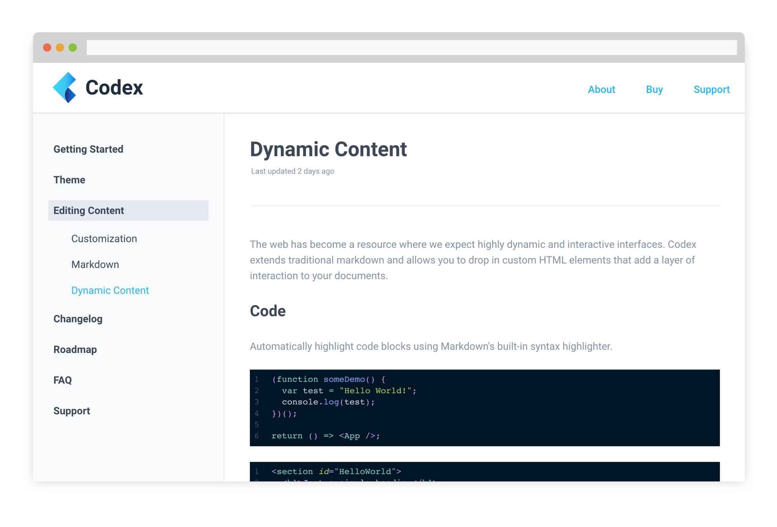
Task: Open the FAQ section
Action: [x=62, y=380]
